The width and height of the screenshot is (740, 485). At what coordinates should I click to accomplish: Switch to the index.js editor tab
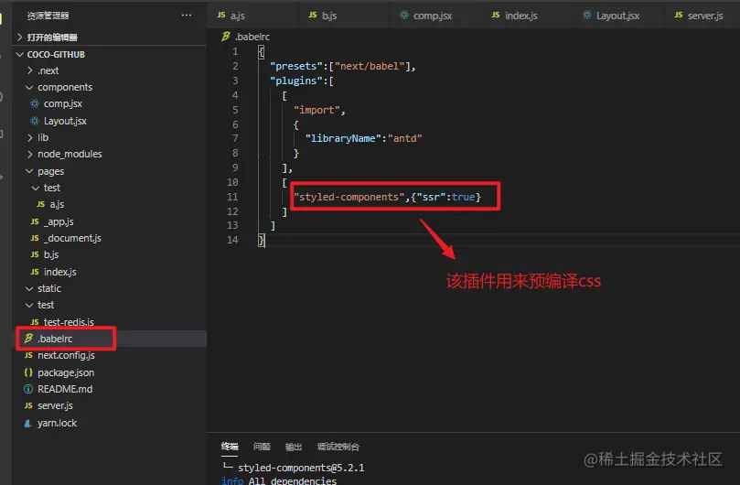[527, 16]
